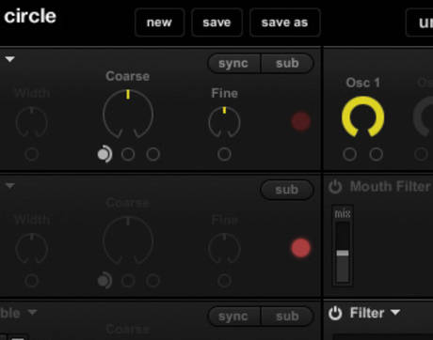Click the top oscillator's Coarse knob
Viewport: 433px width, 340px height.
tap(128, 114)
